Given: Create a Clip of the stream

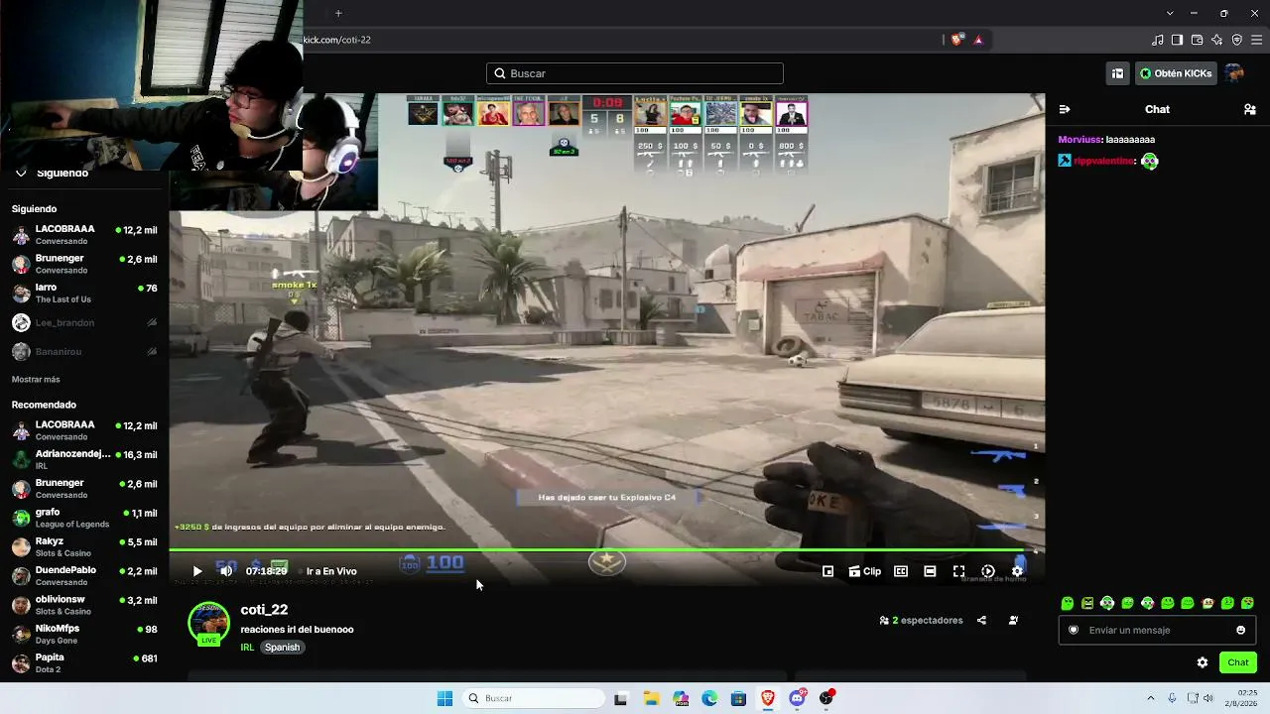Looking at the screenshot, I should [x=864, y=571].
